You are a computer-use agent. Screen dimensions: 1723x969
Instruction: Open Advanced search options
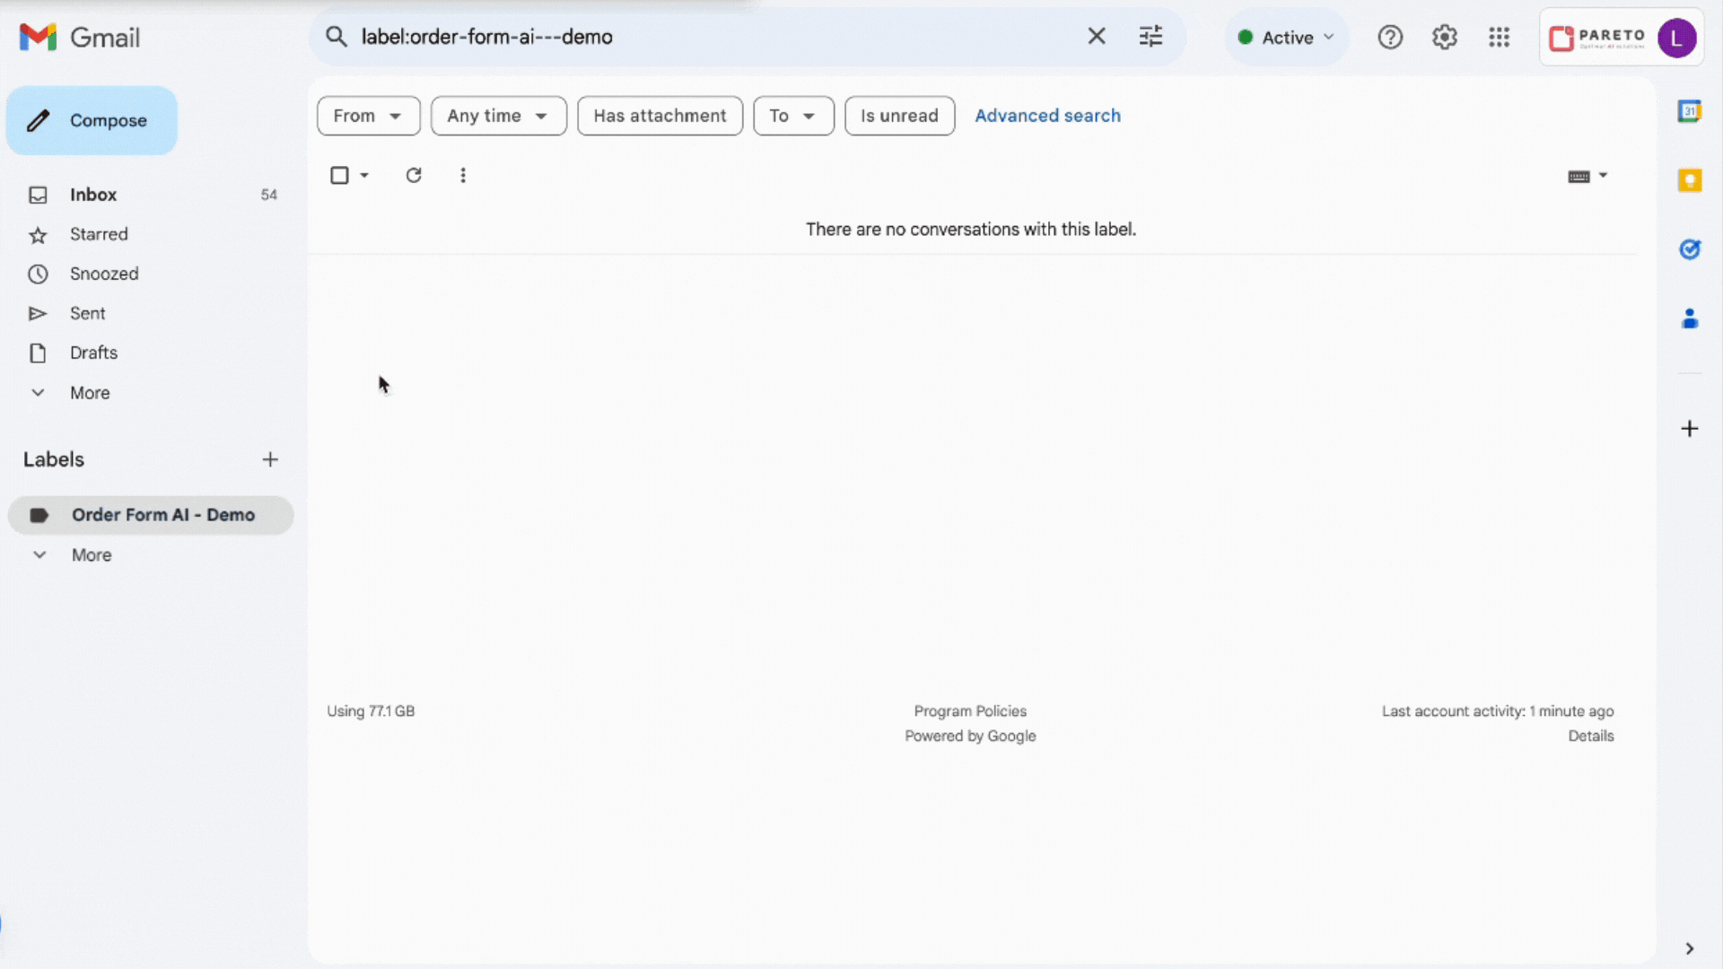pos(1047,115)
